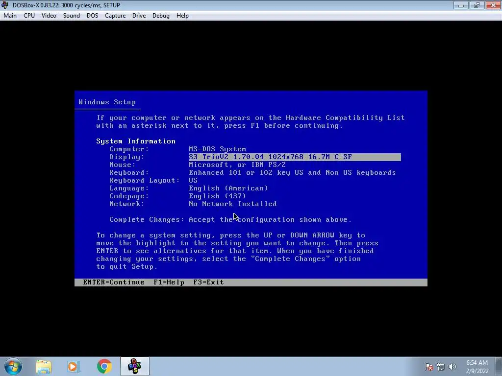Minimize the DOSBox-X window
The image size is (502, 376).
(461, 5)
